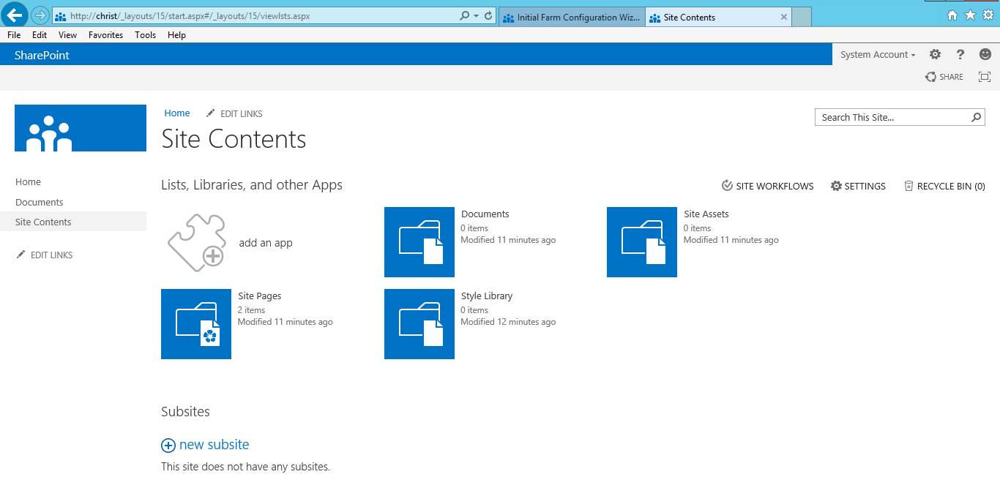
Task: Click the site logo with people figures
Action: 81,128
